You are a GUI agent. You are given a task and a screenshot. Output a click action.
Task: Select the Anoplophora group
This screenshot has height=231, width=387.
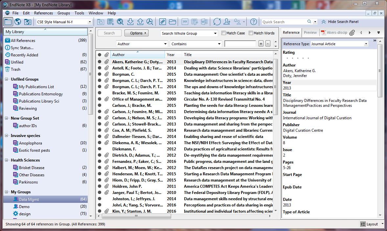point(30,143)
